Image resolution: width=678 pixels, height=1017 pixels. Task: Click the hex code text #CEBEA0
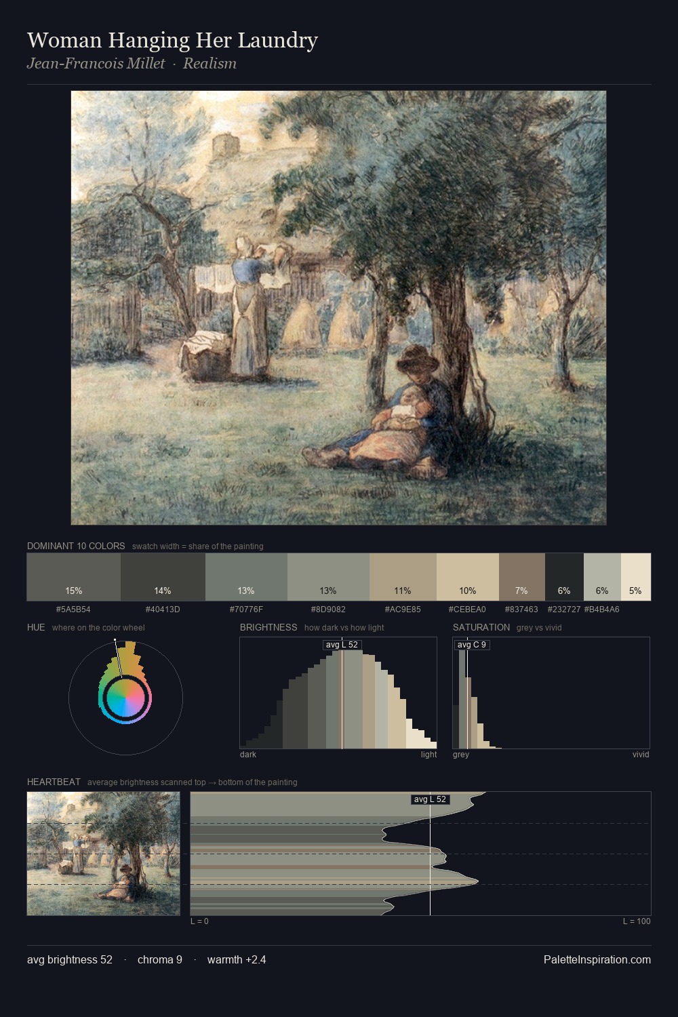click(x=467, y=610)
